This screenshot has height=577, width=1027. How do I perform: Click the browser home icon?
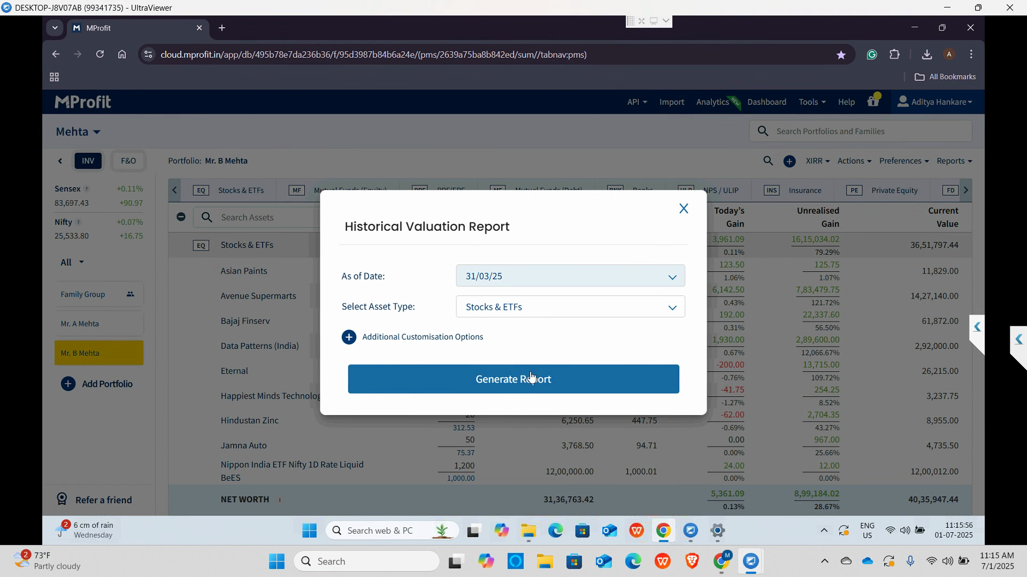point(122,54)
